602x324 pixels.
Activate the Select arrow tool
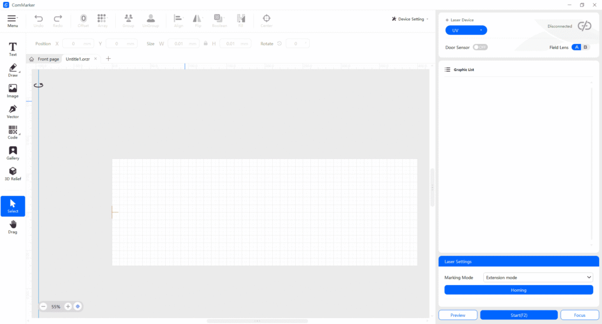(x=13, y=206)
